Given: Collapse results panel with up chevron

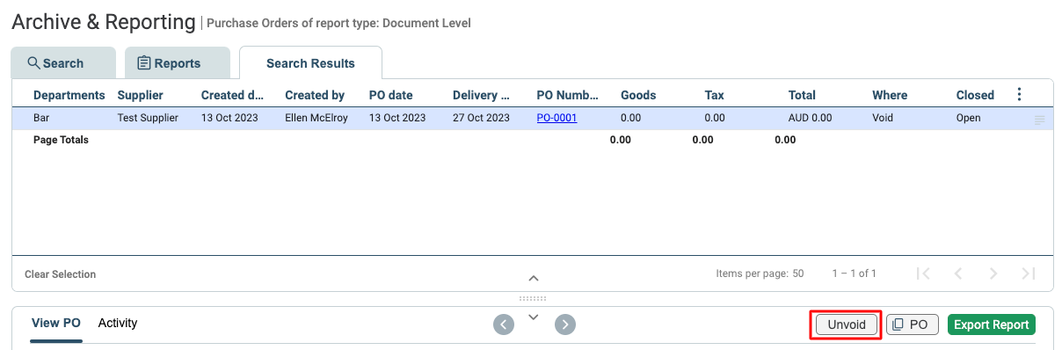Looking at the screenshot, I should coord(533,278).
